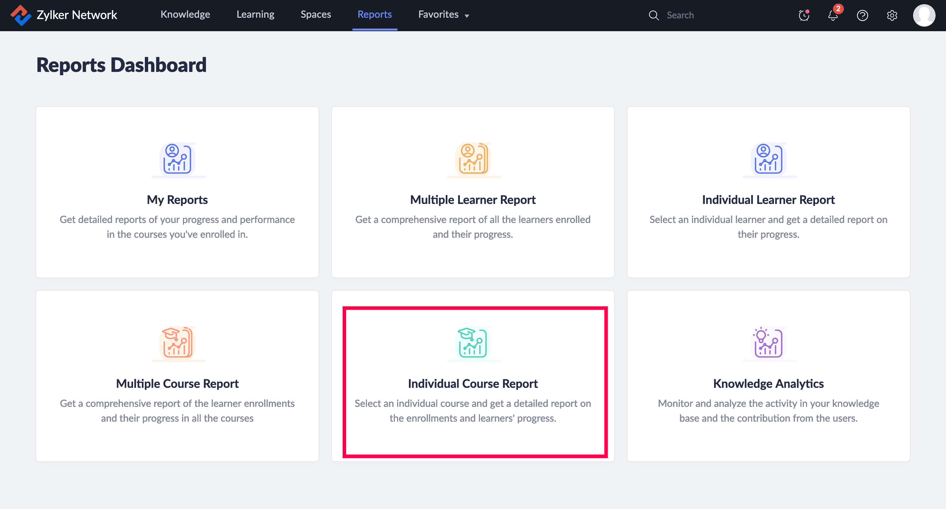Open the Individual Learner Report title
This screenshot has height=509, width=946.
tap(768, 200)
